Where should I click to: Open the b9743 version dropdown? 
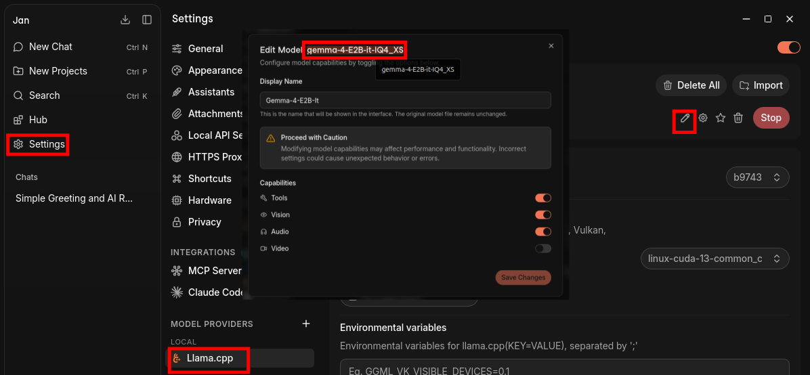(x=758, y=177)
